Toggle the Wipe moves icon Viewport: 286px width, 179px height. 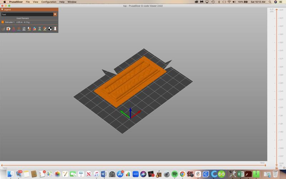click(x=8, y=29)
